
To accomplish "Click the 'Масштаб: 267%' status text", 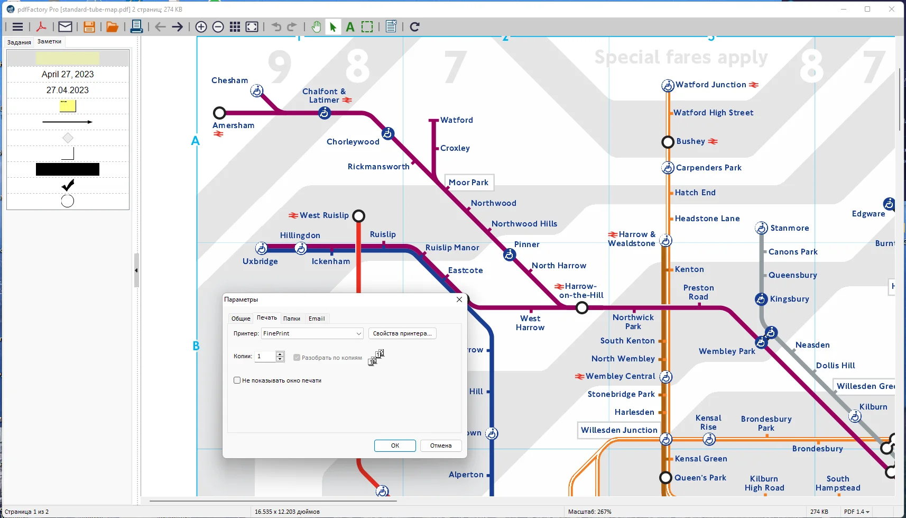I will 589,512.
